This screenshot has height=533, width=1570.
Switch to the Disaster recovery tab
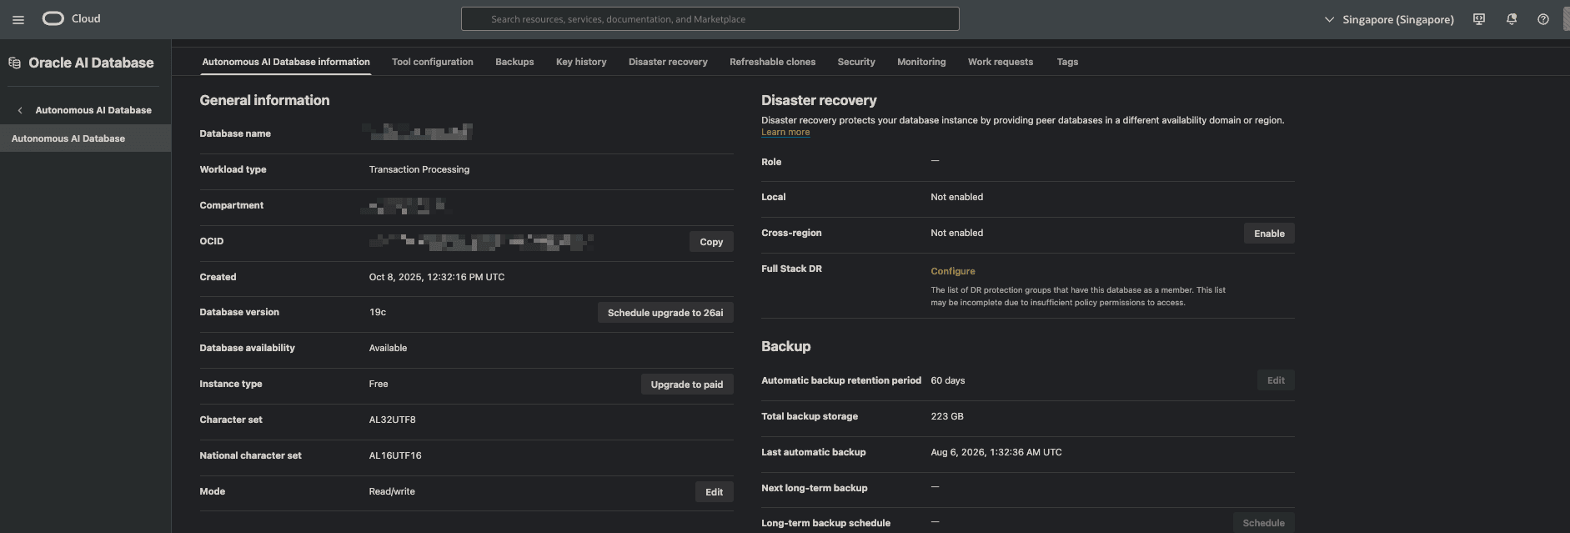pos(668,62)
